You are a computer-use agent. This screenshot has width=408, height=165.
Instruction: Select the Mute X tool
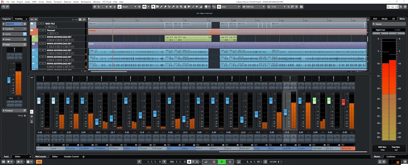click(x=177, y=7)
